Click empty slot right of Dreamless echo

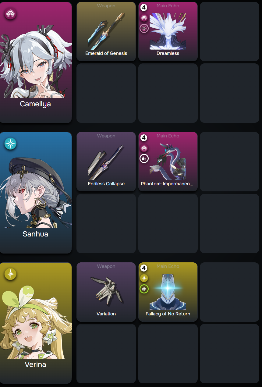[x=229, y=31]
